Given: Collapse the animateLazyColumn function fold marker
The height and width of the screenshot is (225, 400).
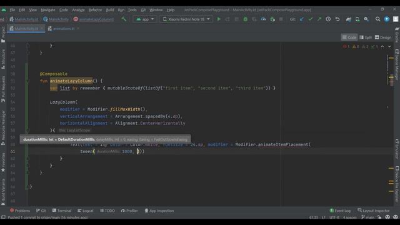Looking at the screenshot, I should click(27, 81).
